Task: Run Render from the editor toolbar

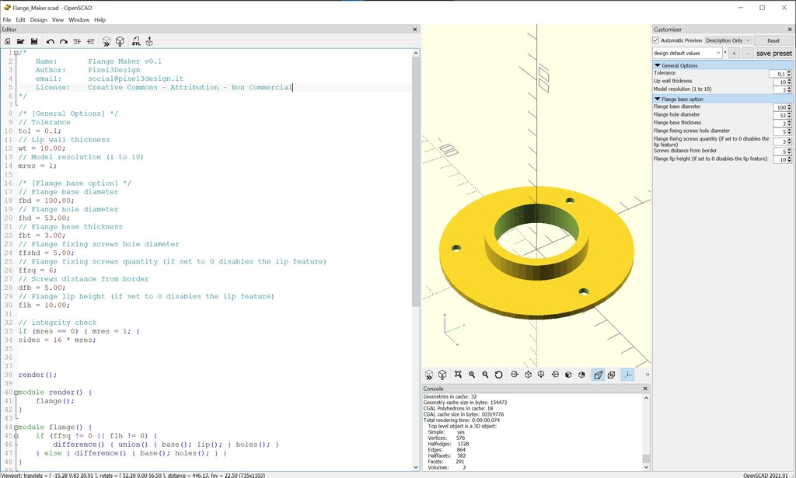Action: 120,42
